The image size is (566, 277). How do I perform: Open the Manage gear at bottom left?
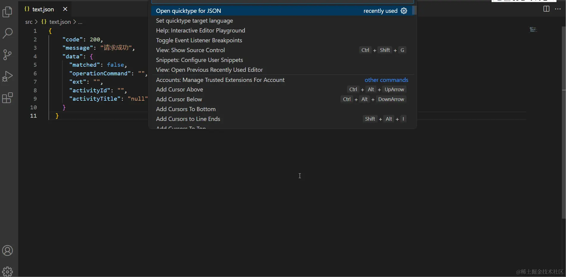(x=7, y=272)
